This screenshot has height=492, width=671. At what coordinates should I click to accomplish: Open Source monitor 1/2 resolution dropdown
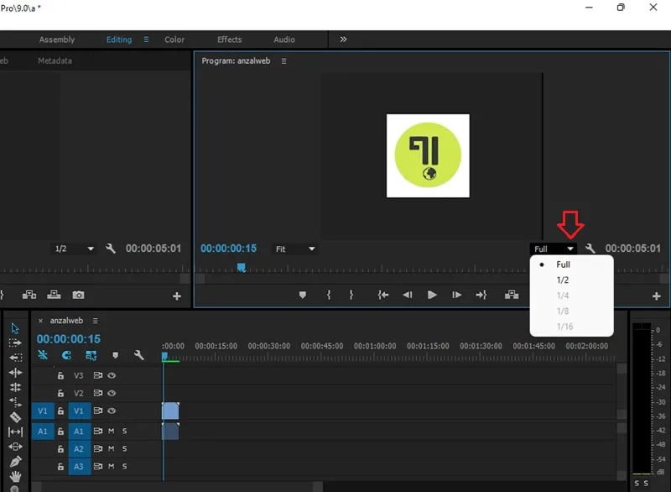pyautogui.click(x=74, y=249)
